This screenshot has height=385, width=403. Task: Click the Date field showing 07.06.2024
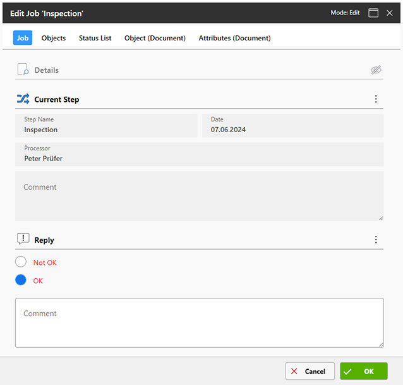point(292,126)
